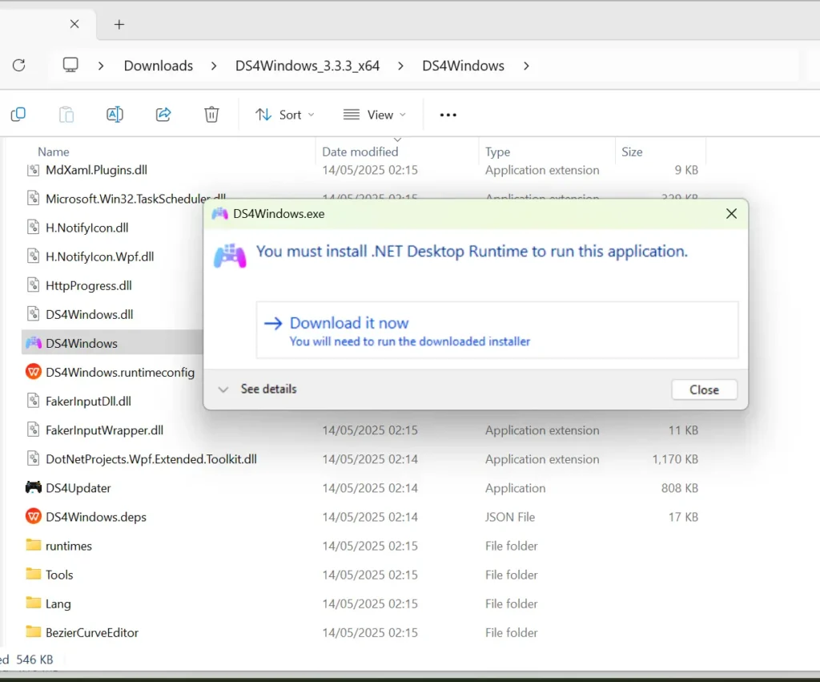Open a new tab with plus button
This screenshot has width=820, height=682.
tap(119, 24)
